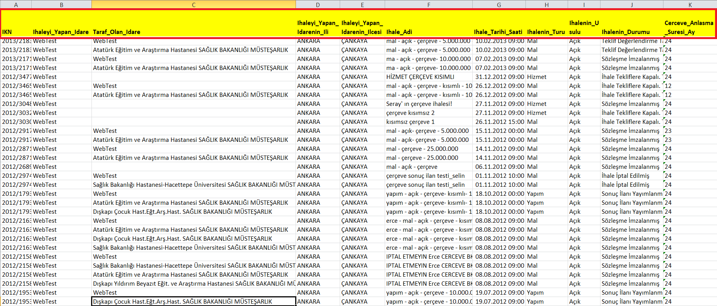This screenshot has height=306, width=717.
Task: Click the Ihalenin_Durumu header cell
Action: [631, 23]
